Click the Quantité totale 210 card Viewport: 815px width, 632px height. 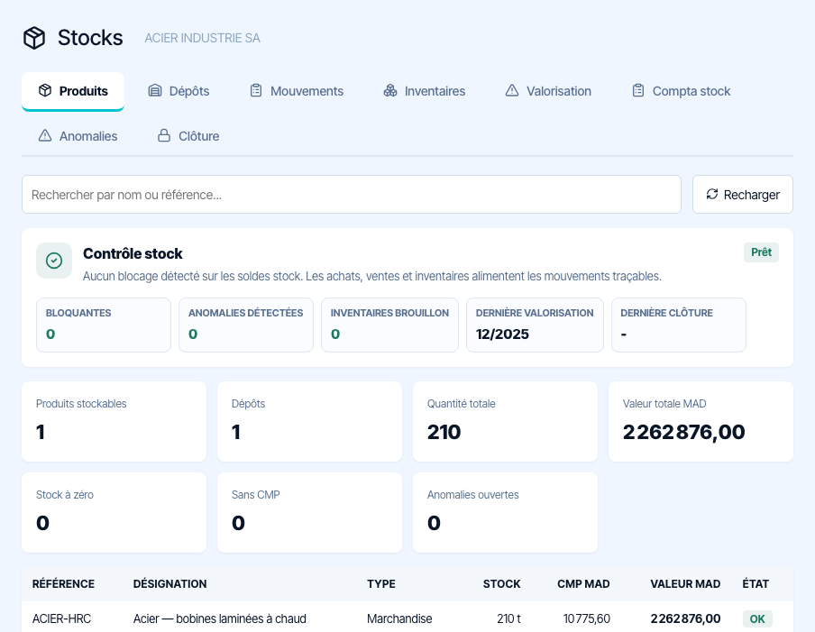point(505,422)
